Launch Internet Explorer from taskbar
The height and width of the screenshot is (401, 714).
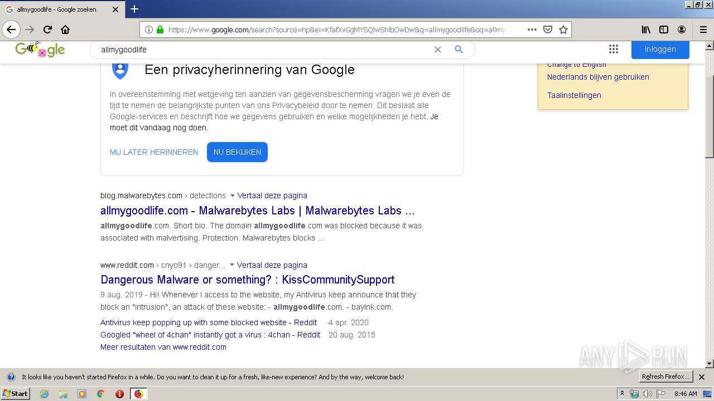(44, 394)
